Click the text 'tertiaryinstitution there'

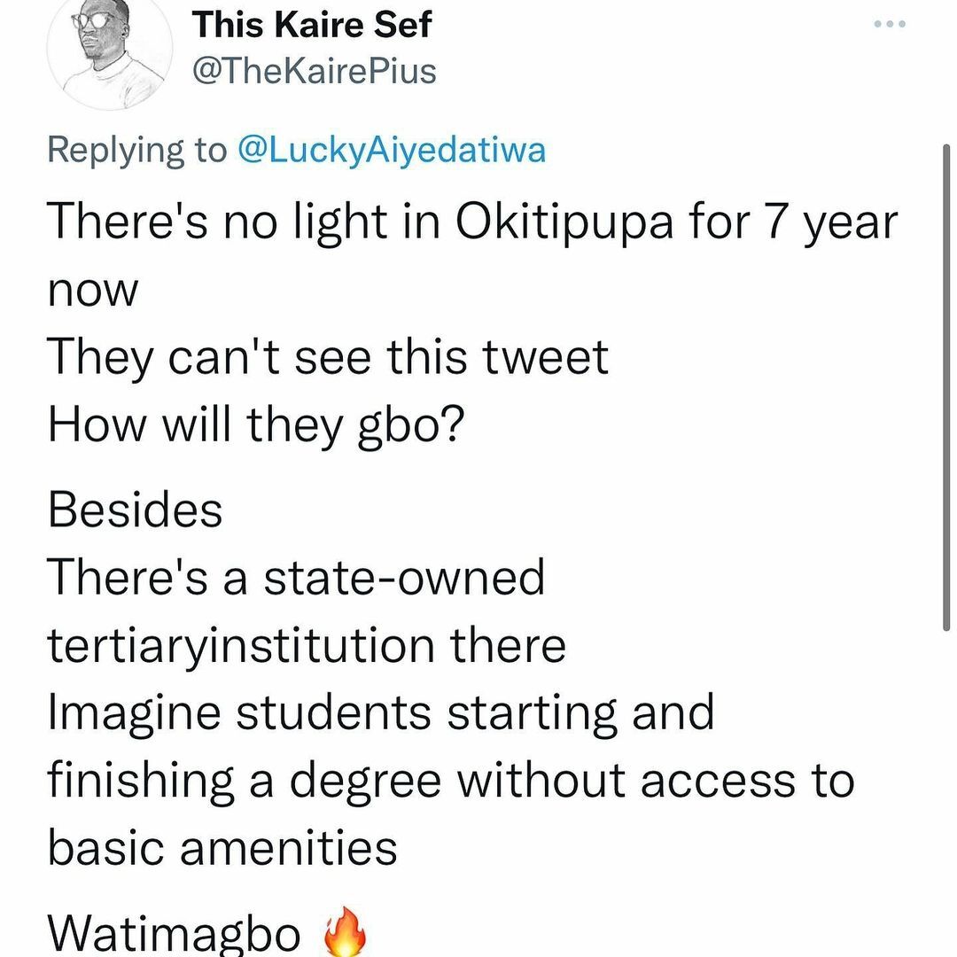click(x=306, y=645)
